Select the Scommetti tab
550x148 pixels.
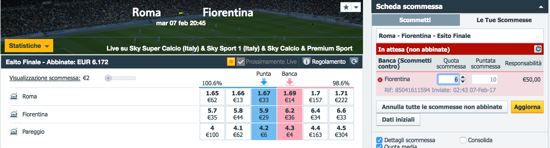pos(416,20)
